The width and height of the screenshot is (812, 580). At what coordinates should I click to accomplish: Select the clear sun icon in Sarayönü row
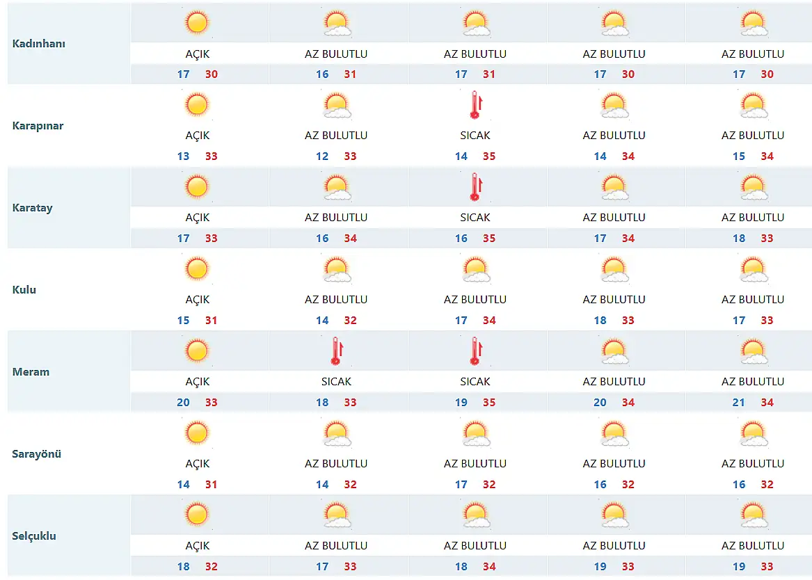coord(197,433)
